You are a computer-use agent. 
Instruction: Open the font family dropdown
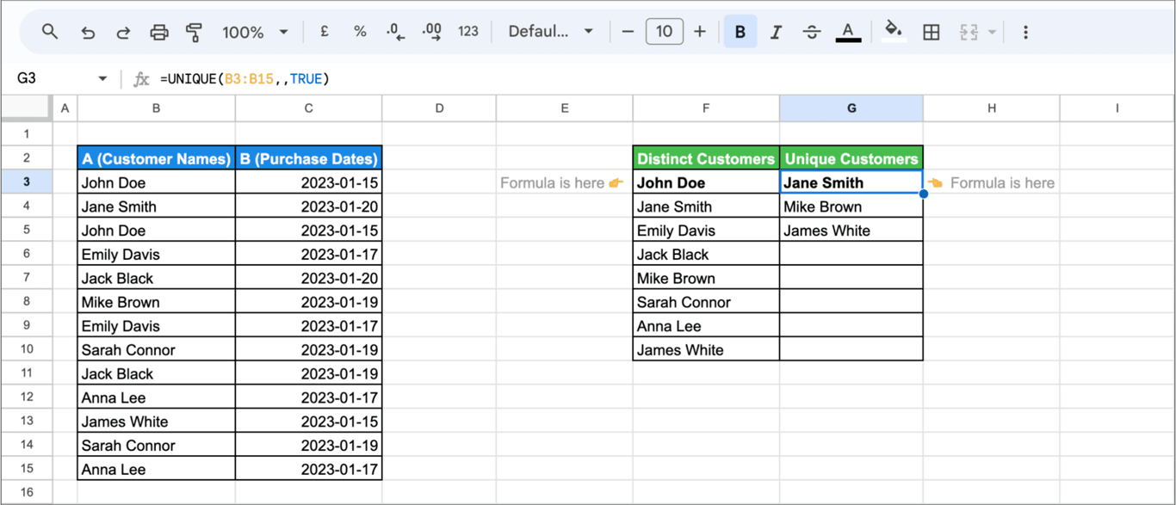coord(550,32)
